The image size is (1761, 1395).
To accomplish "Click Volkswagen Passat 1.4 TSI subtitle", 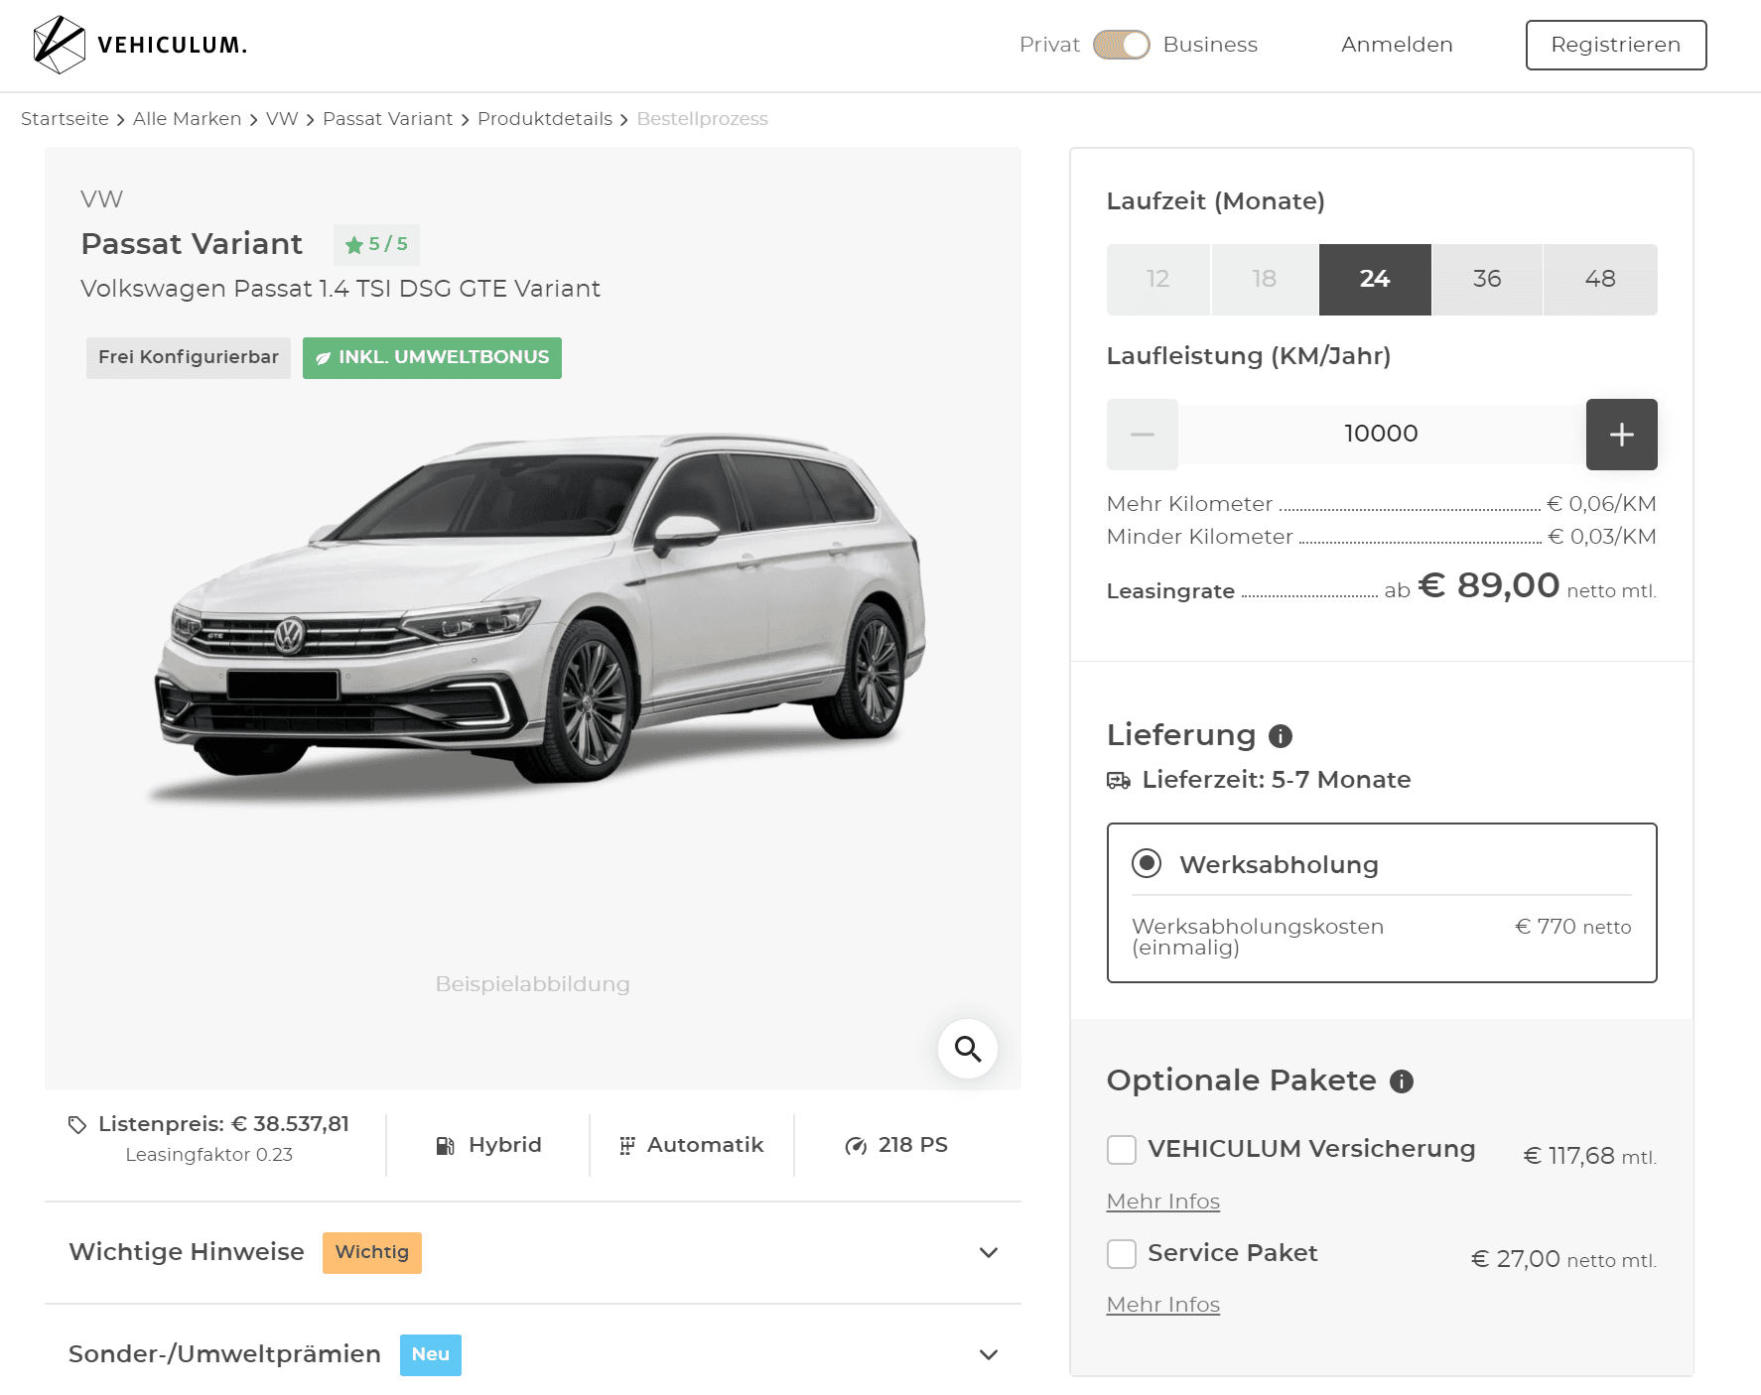I will 340,289.
